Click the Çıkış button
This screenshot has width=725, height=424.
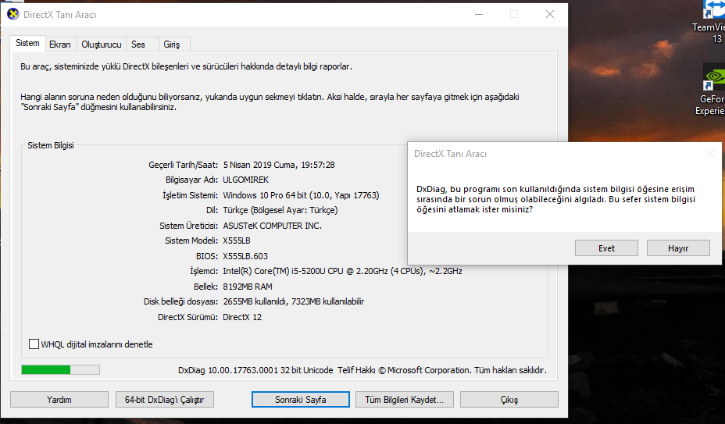509,400
